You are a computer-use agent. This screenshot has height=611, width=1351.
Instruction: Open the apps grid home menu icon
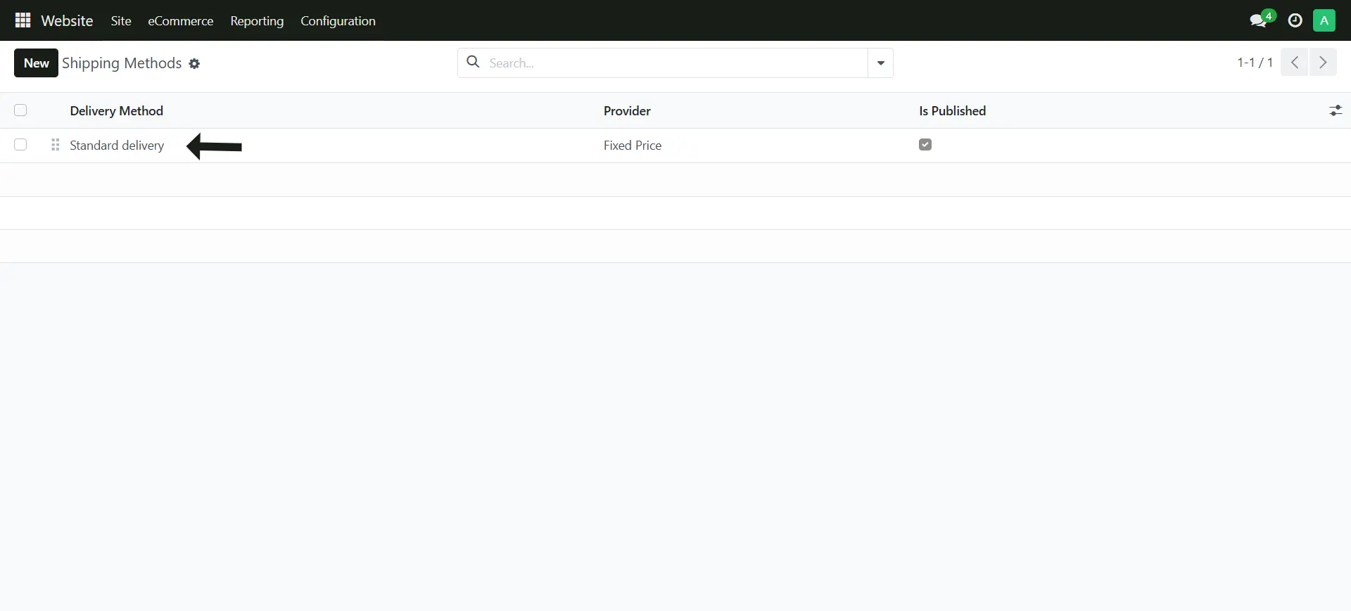tap(23, 20)
